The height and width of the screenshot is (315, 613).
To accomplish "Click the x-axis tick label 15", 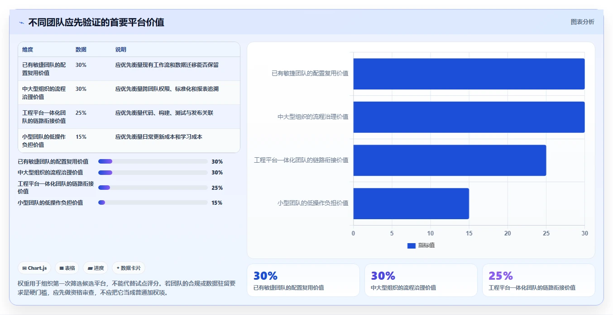I will point(469,233).
